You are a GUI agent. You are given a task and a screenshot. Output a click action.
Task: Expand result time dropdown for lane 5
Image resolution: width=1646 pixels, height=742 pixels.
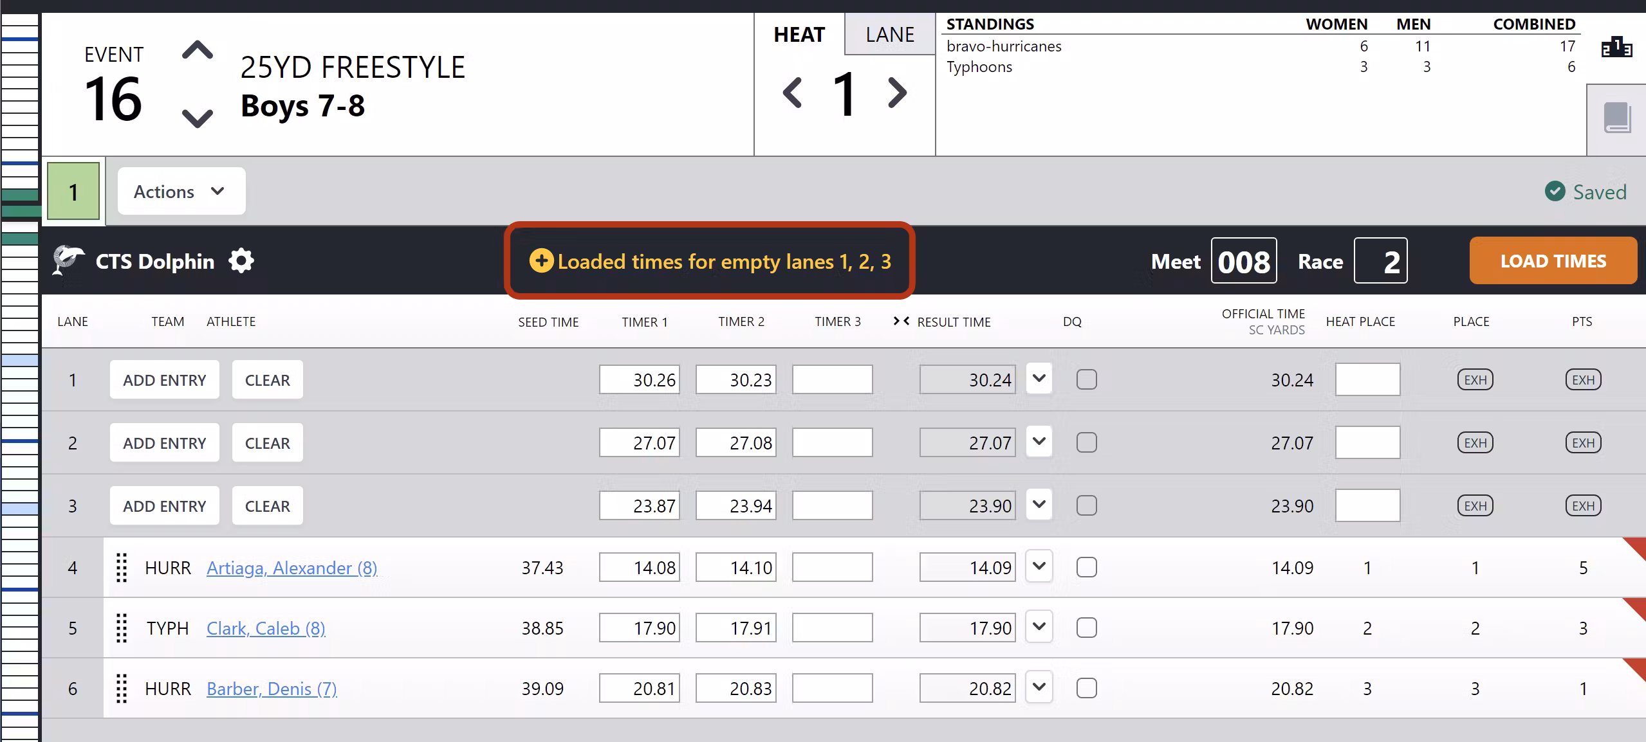pyautogui.click(x=1039, y=627)
